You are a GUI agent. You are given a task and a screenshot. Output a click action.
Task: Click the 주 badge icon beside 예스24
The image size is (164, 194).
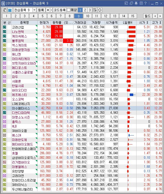point(4,135)
